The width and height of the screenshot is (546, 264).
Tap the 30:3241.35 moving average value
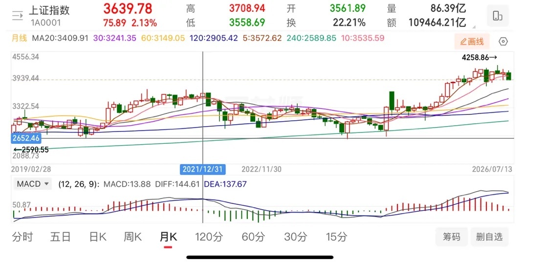coord(114,38)
